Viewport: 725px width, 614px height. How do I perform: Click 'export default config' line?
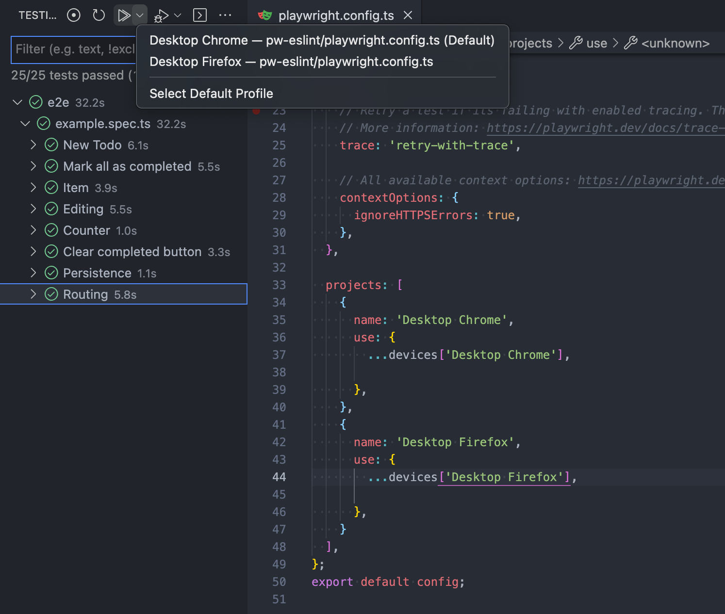pyautogui.click(x=388, y=582)
